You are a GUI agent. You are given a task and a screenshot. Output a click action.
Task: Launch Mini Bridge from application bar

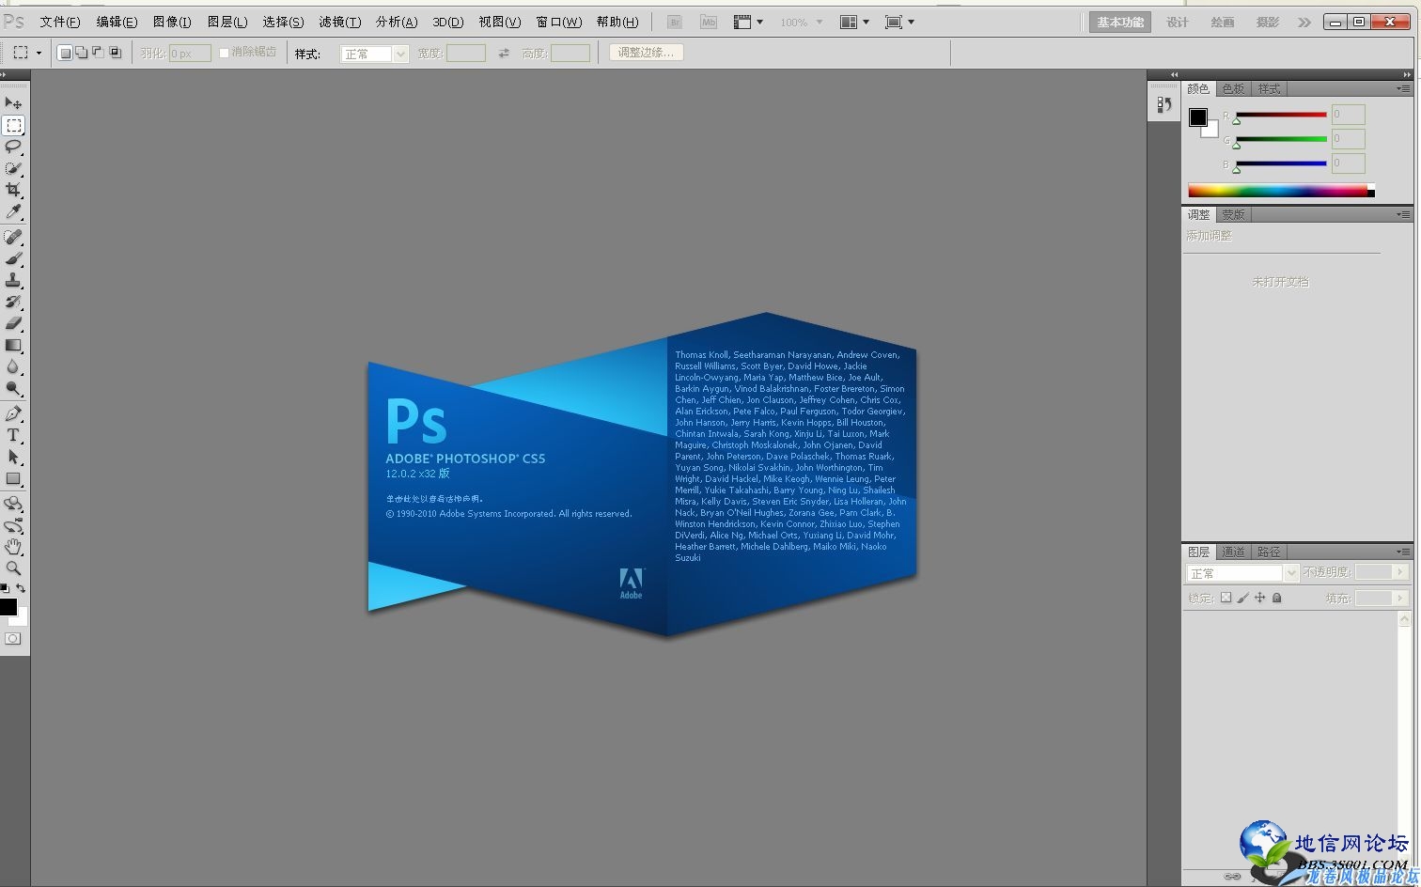click(708, 22)
